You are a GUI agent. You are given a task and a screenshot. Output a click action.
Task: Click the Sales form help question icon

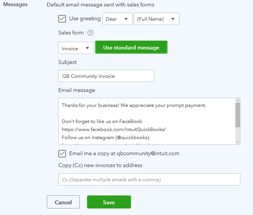(x=90, y=33)
